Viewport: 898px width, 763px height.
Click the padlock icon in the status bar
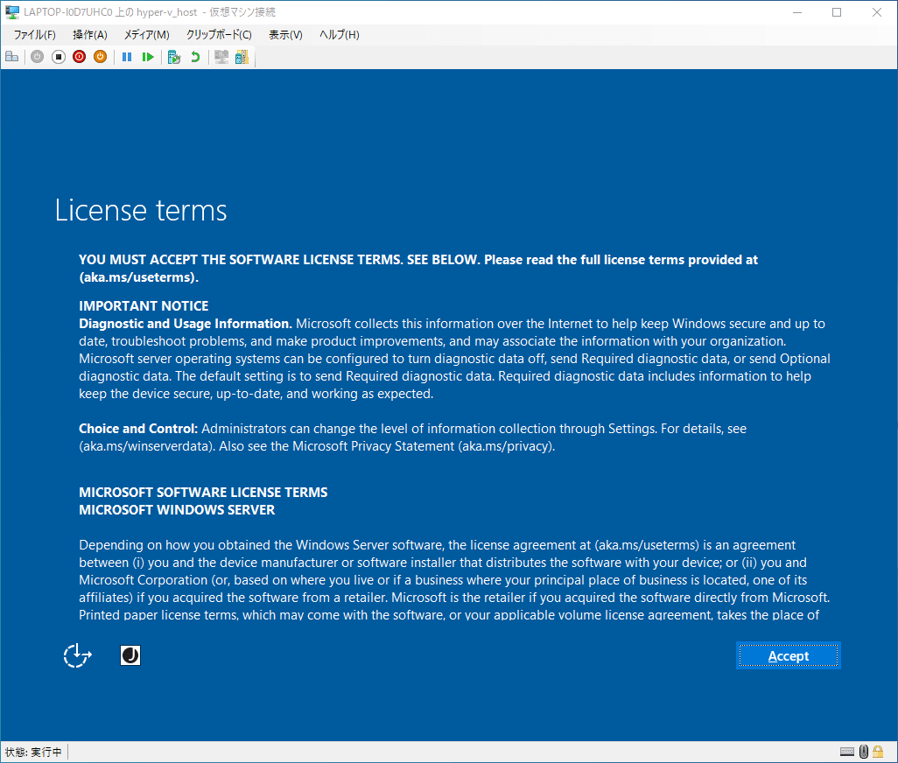878,751
